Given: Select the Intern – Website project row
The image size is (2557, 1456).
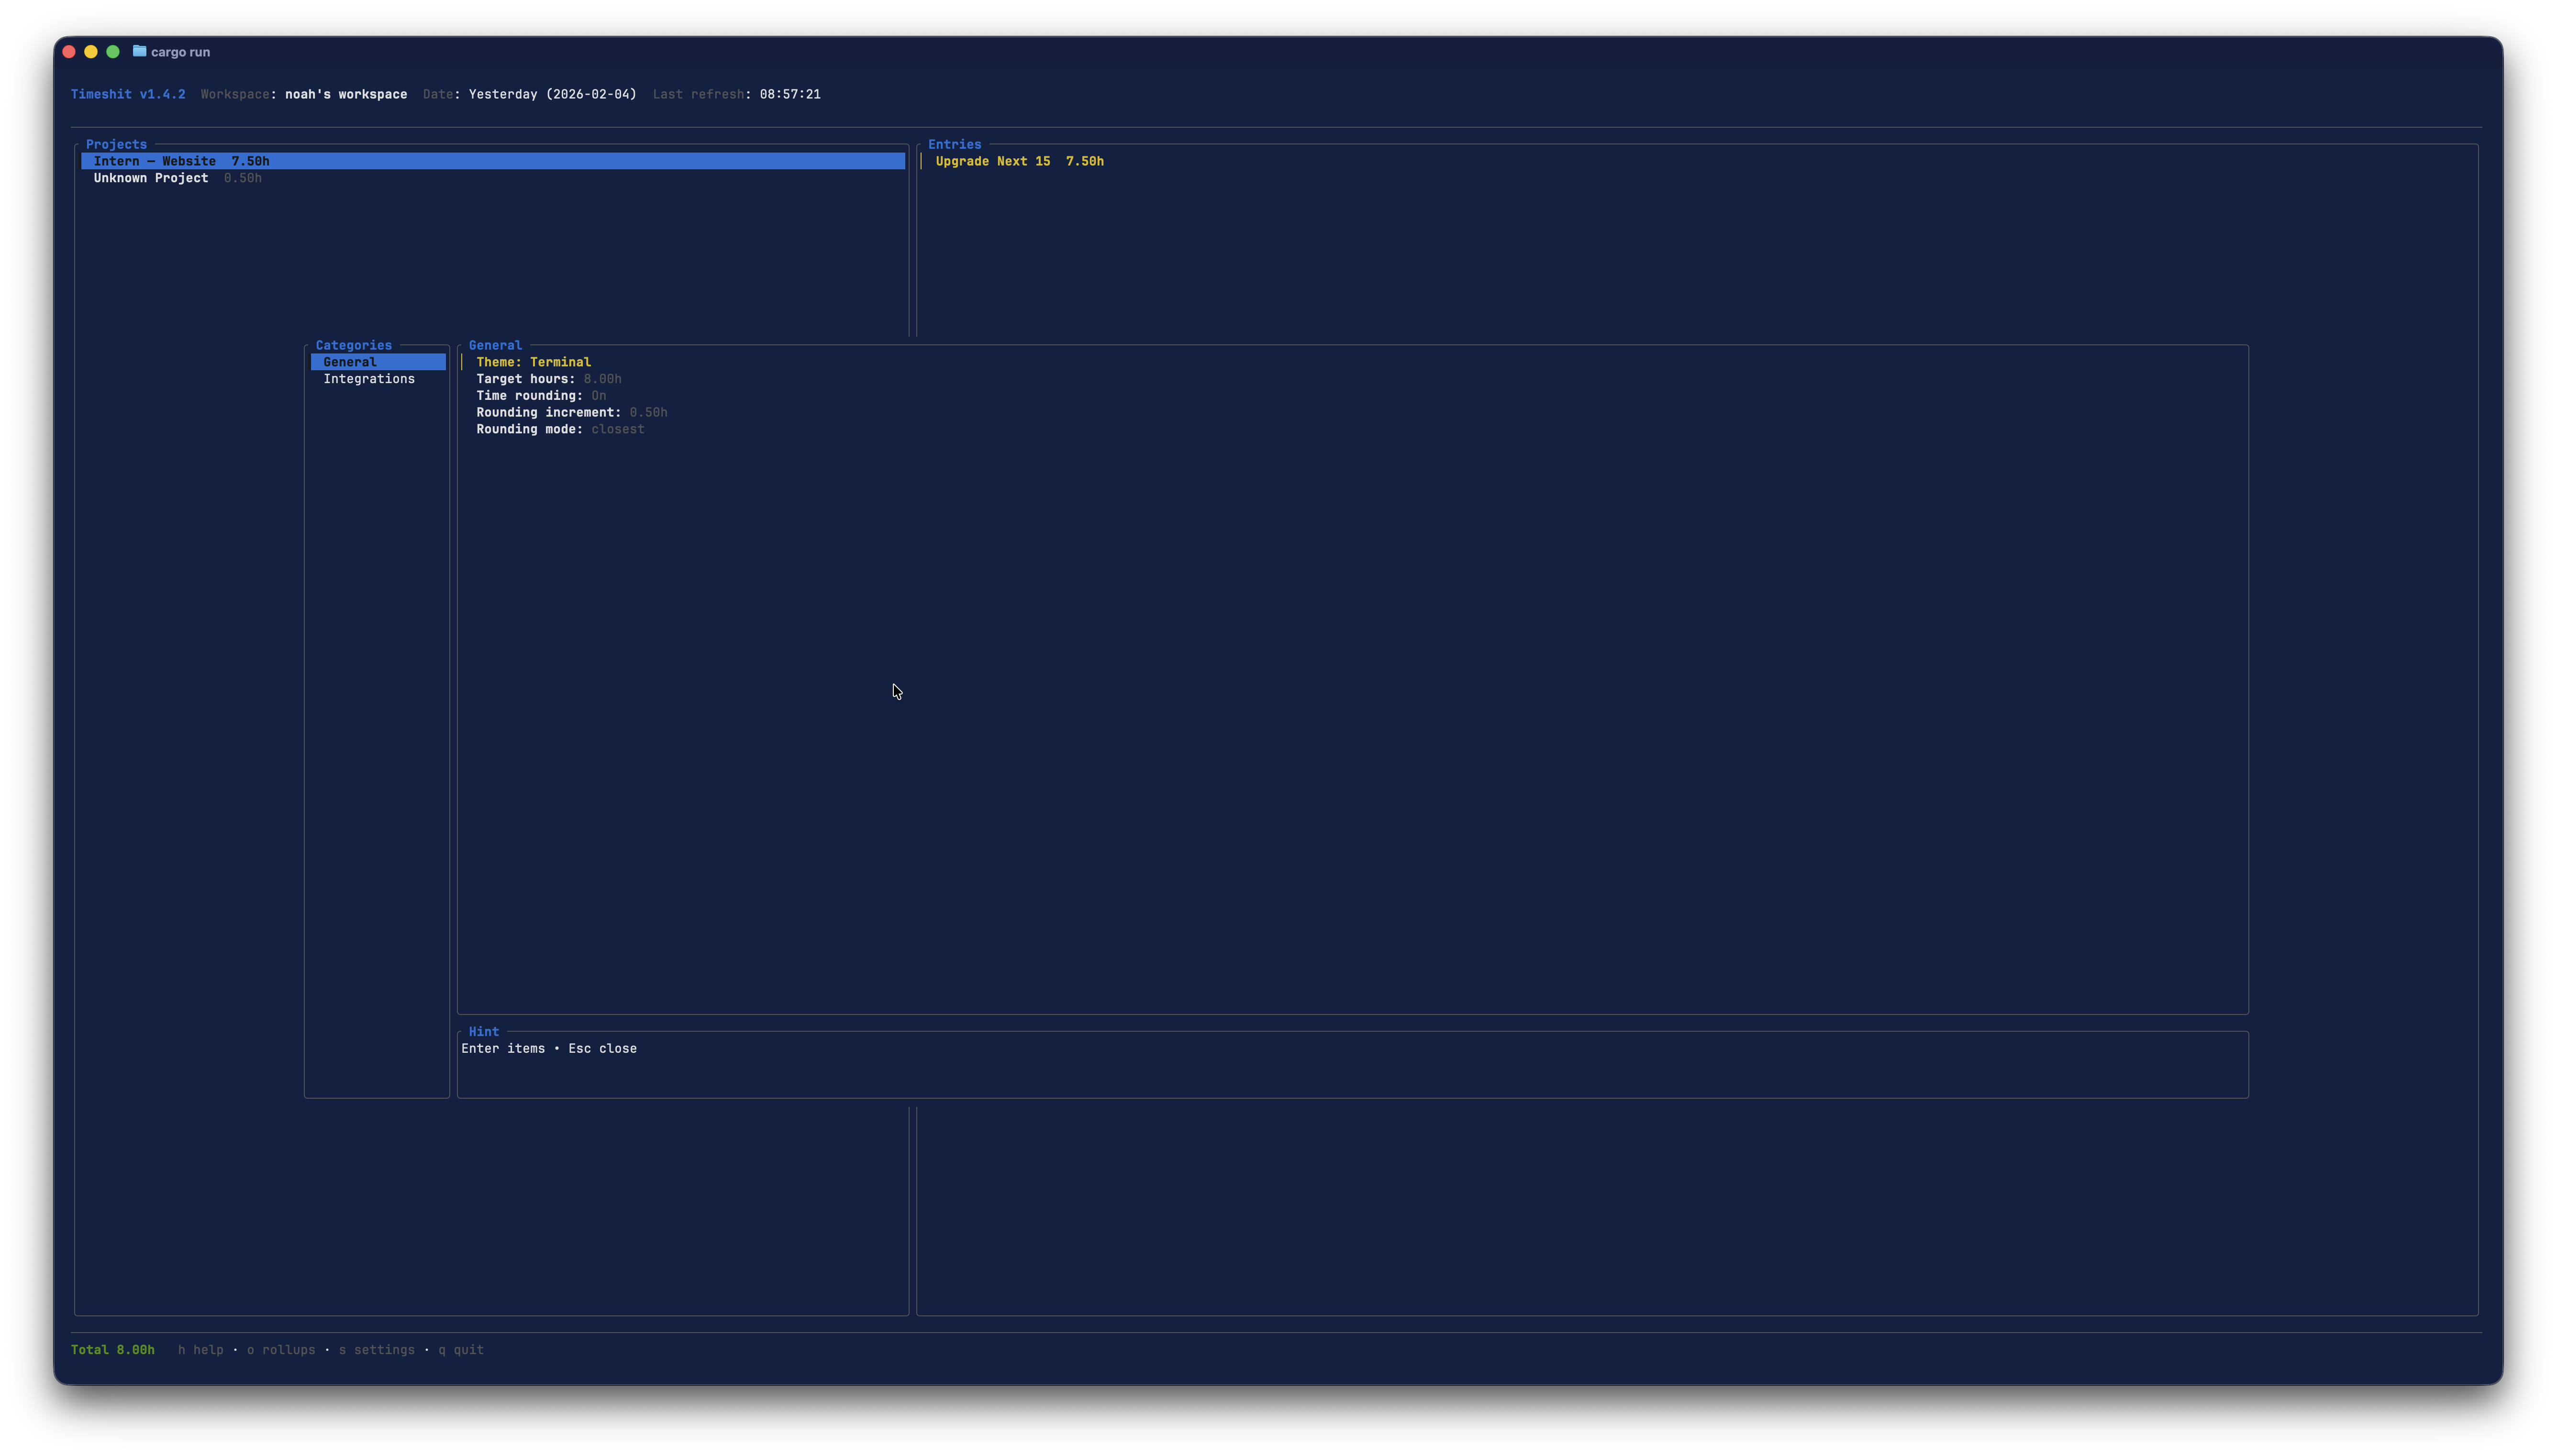Looking at the screenshot, I should [181, 161].
